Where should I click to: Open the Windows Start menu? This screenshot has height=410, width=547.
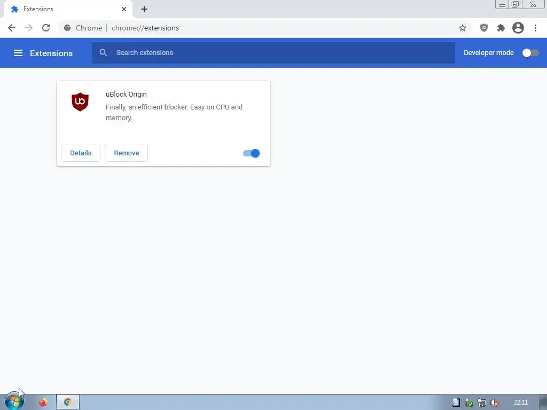(x=14, y=401)
